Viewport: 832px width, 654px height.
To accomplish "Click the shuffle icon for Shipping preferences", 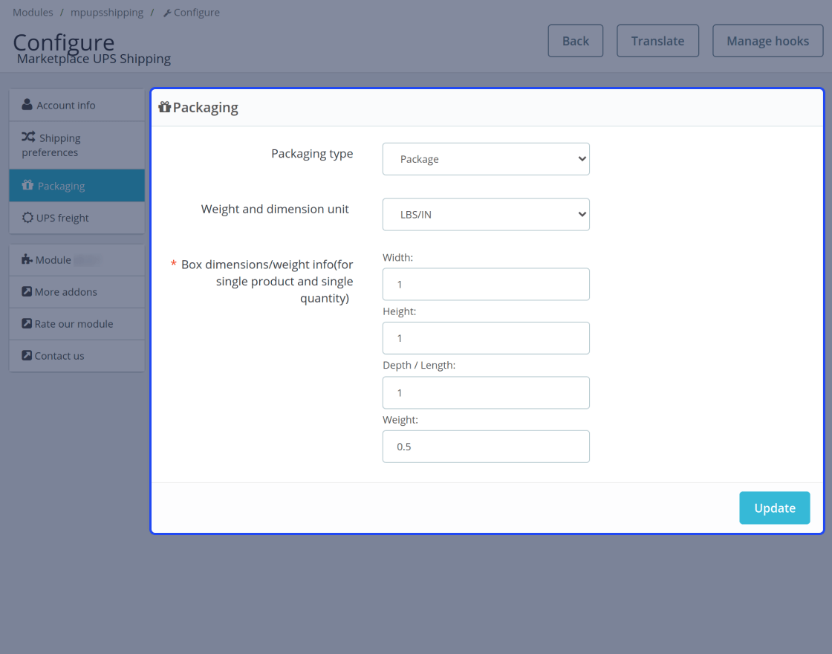I will [x=28, y=137].
